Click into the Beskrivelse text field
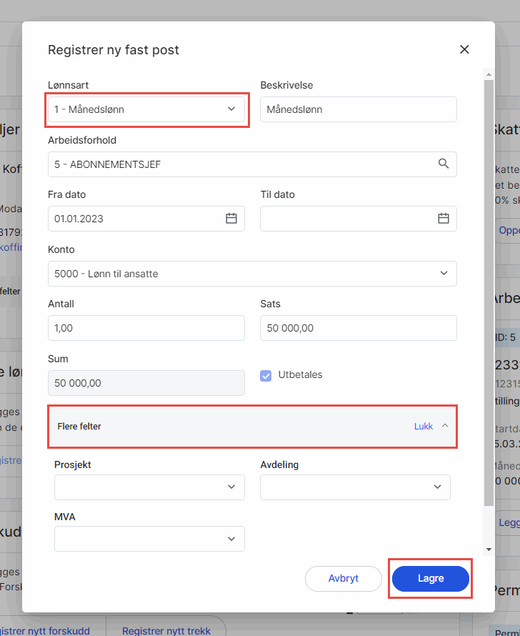 point(358,109)
